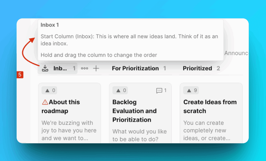The width and height of the screenshot is (266, 161).
Task: Click the item count next to For Prioritization
Action: click(x=164, y=68)
